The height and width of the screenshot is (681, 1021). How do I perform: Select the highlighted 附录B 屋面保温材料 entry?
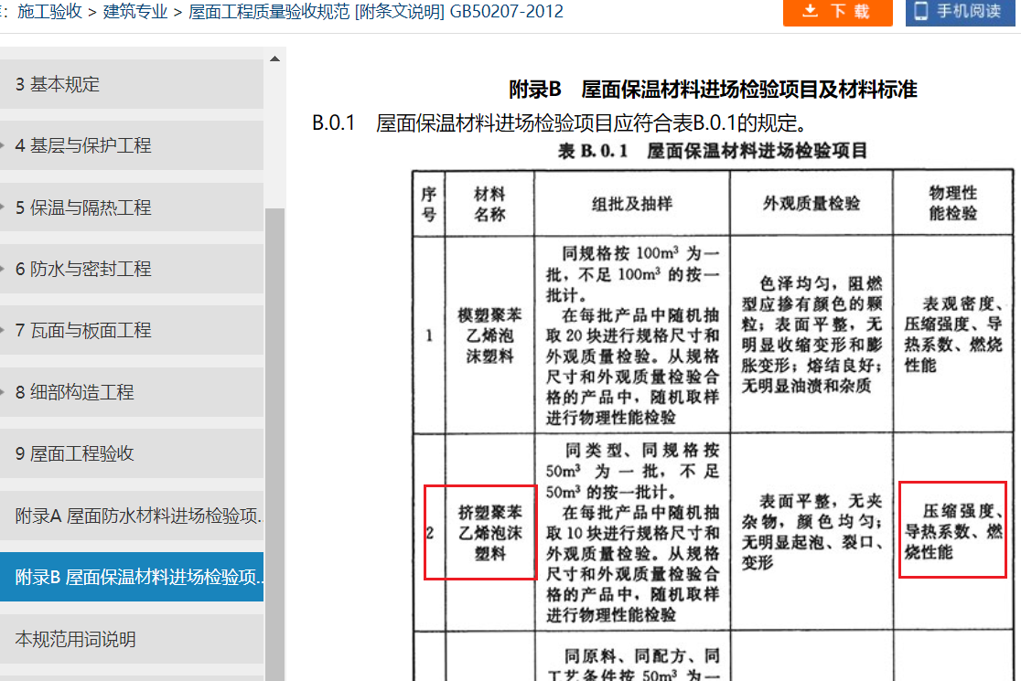(x=139, y=577)
